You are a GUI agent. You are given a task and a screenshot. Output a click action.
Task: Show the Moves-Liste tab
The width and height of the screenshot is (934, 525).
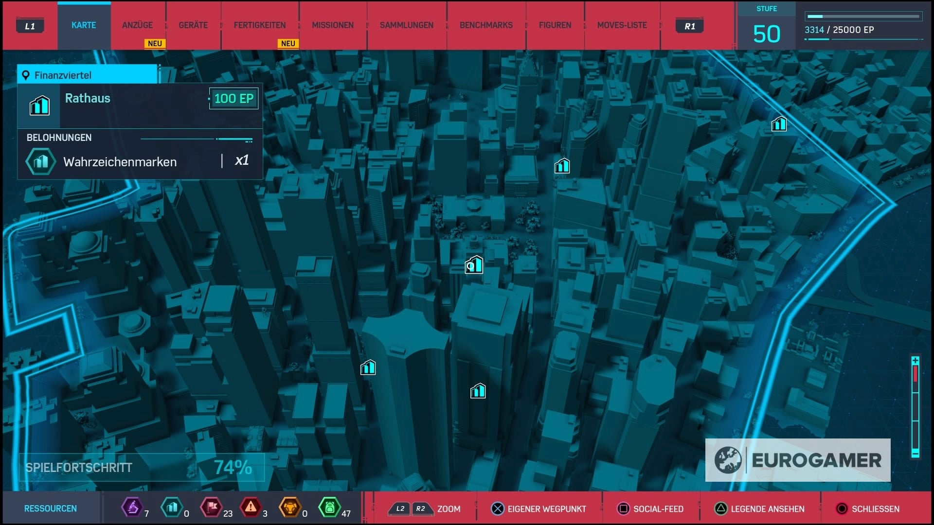622,25
